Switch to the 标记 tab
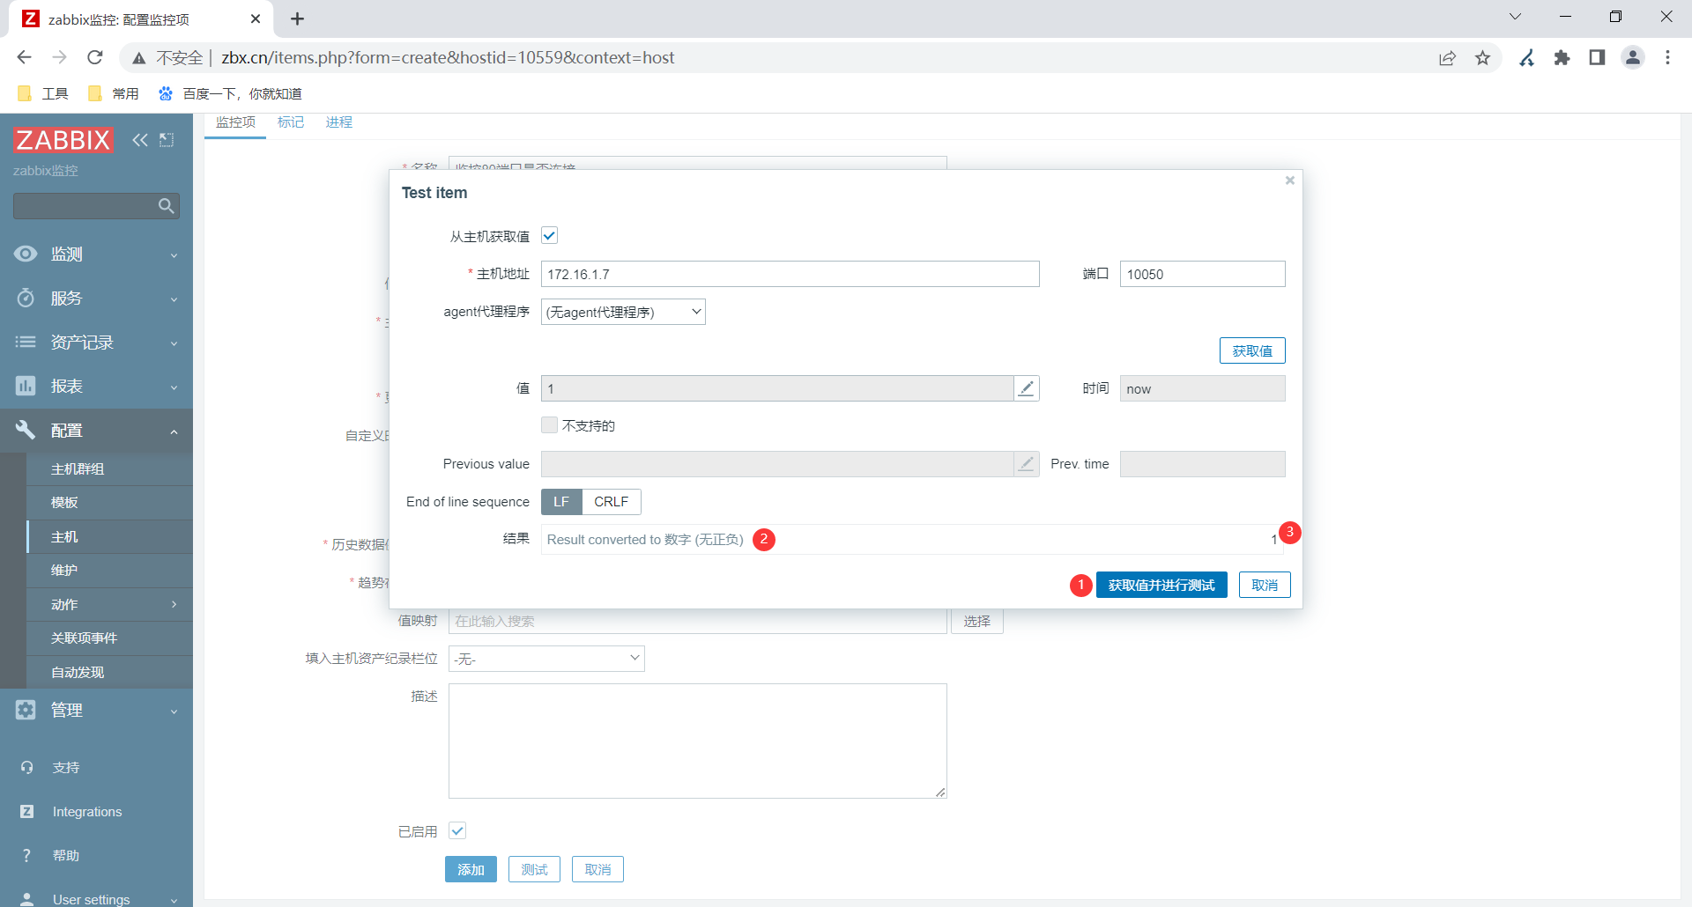Screen dimensions: 1692x907 pyautogui.click(x=291, y=122)
